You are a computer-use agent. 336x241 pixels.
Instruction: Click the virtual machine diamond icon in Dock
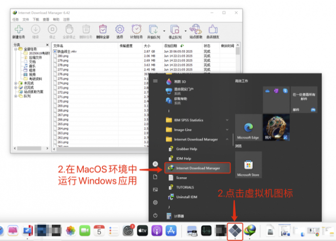[x=235, y=231]
